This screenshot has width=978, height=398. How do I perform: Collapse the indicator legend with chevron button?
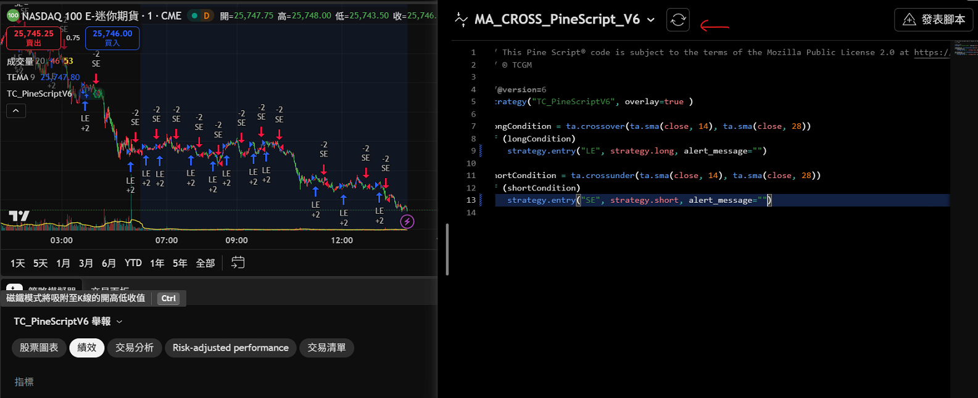[16, 111]
